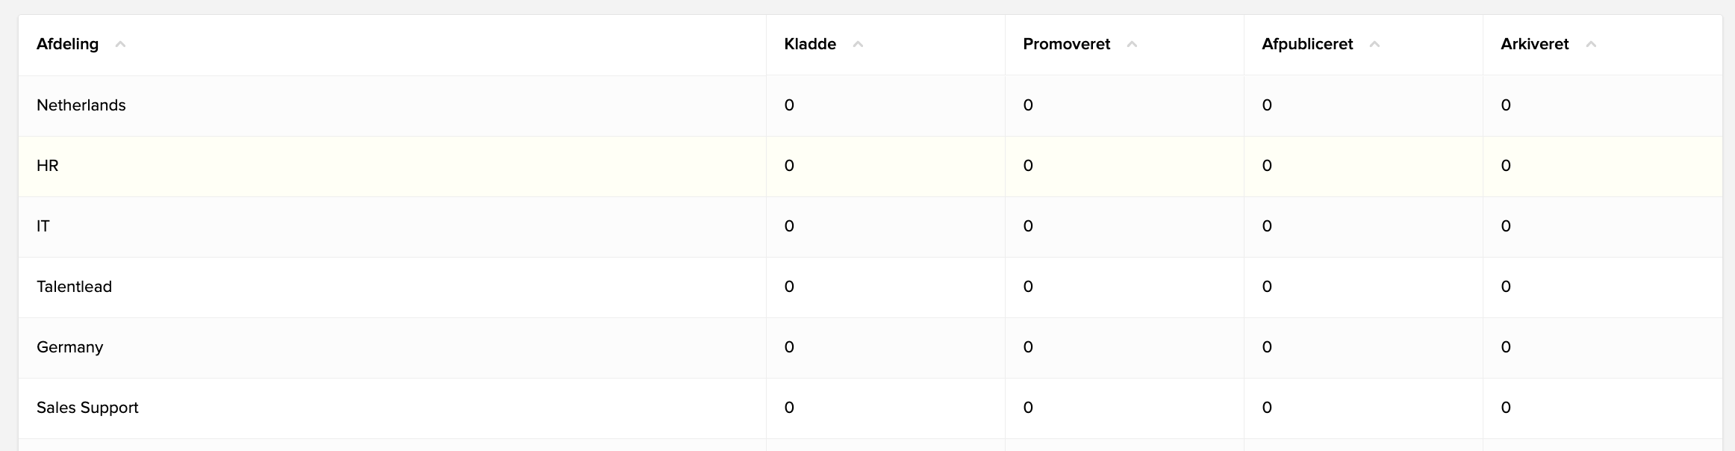The width and height of the screenshot is (1735, 451).
Task: Sort by Afdeling using its arrow icon
Action: [120, 45]
